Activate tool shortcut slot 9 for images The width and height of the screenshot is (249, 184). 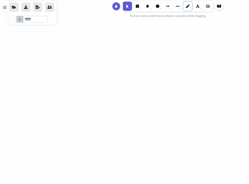[x=208, y=6]
